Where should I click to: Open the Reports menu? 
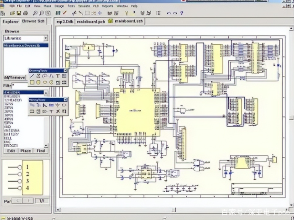[x=107, y=6]
